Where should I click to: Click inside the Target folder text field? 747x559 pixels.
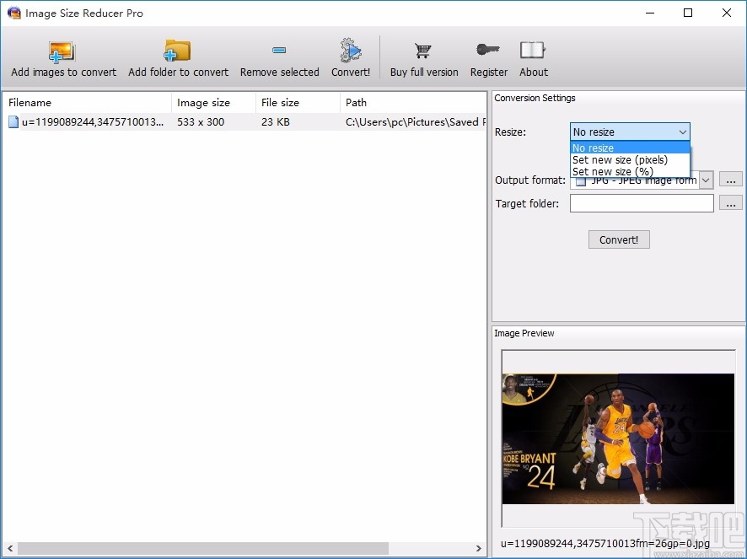(641, 203)
